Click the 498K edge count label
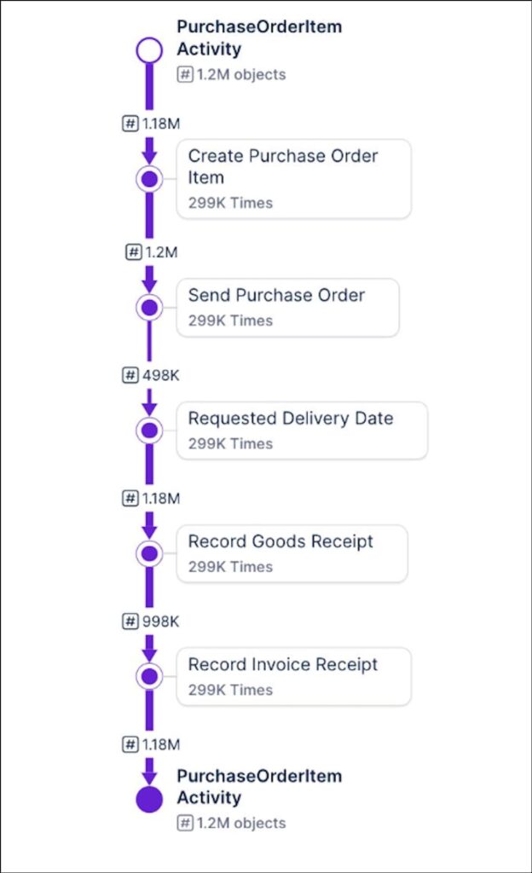 coord(152,375)
